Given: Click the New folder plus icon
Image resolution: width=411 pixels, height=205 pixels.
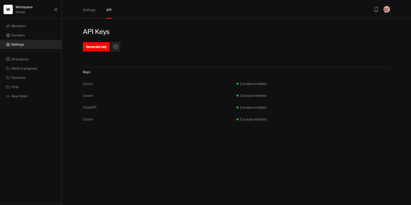Looking at the screenshot, I should pyautogui.click(x=8, y=96).
